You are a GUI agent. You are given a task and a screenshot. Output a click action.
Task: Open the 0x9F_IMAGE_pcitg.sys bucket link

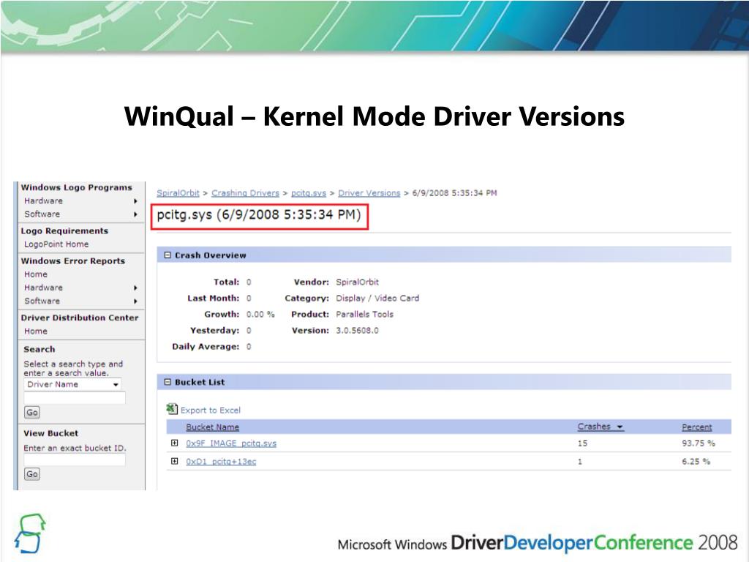point(231,443)
